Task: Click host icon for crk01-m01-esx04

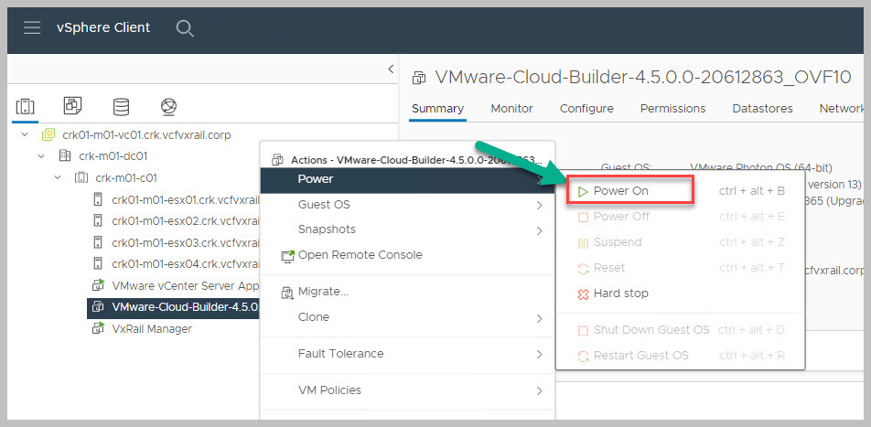Action: point(98,263)
